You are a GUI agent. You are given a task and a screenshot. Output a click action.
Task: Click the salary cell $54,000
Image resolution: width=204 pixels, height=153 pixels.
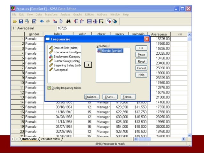click(x=120, y=126)
